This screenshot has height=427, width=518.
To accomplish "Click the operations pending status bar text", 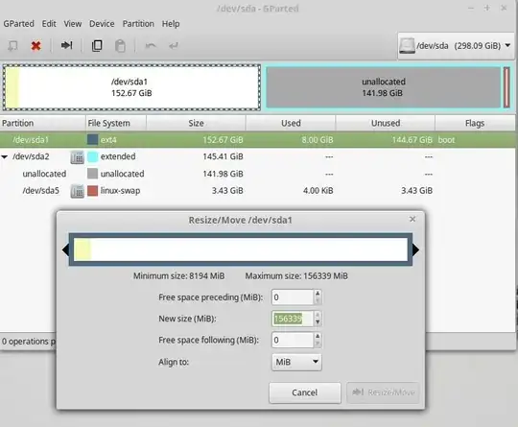I will click(x=29, y=341).
